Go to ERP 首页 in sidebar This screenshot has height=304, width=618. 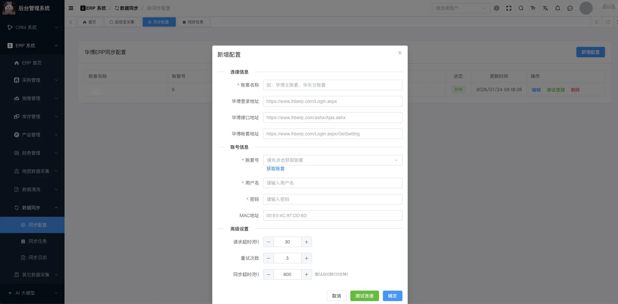tap(32, 63)
